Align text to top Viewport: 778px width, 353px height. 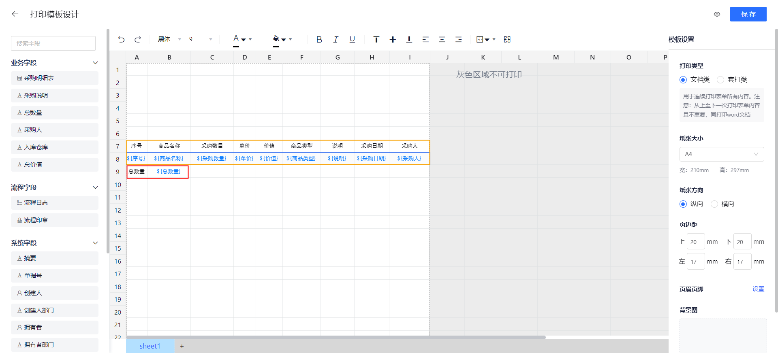(x=376, y=39)
